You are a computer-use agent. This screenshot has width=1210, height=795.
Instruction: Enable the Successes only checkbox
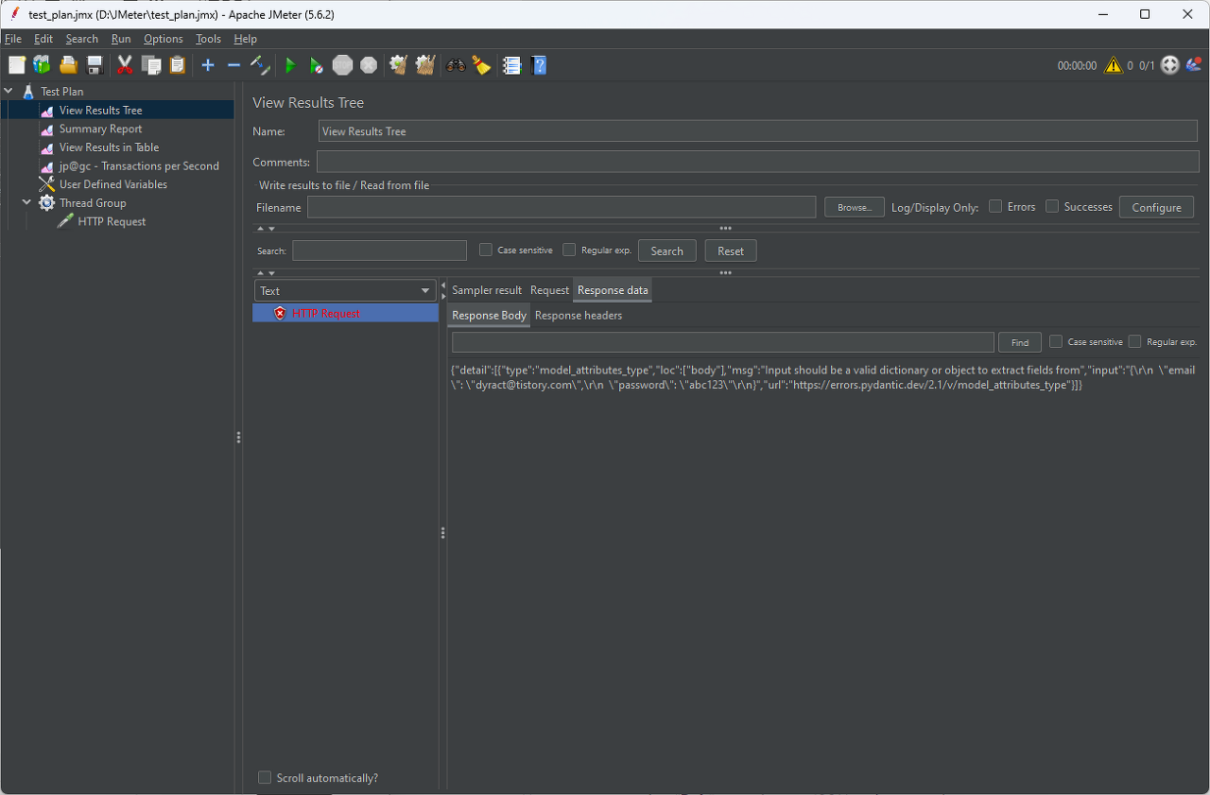(x=1052, y=206)
